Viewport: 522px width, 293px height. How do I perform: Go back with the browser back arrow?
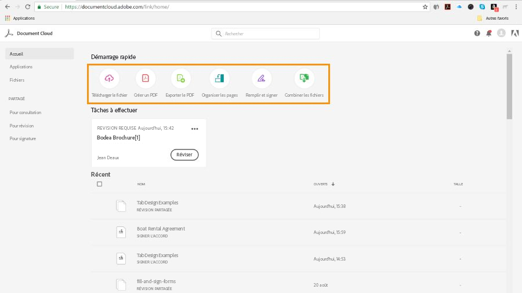[8, 6]
